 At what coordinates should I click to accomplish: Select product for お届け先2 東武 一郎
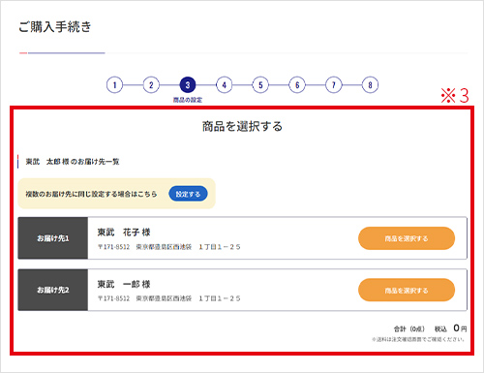[x=407, y=290]
